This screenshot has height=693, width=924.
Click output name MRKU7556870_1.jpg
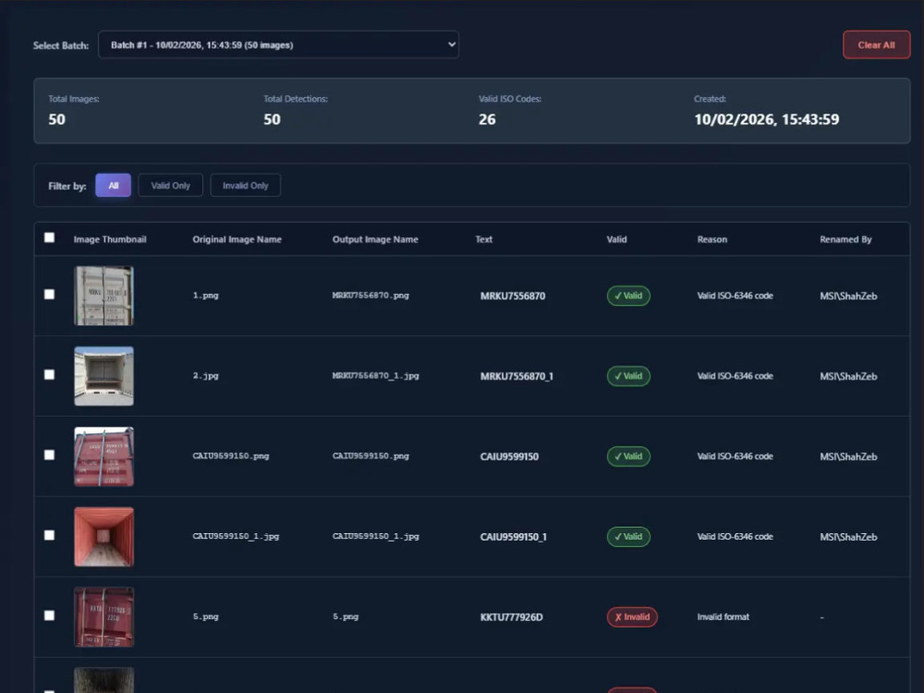(x=376, y=375)
